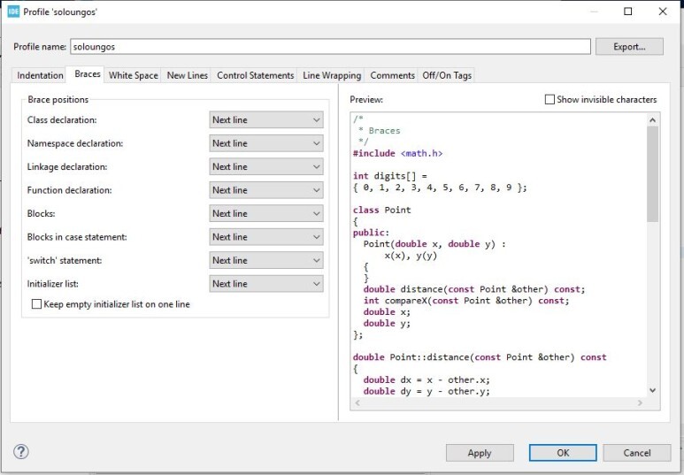Image resolution: width=684 pixels, height=475 pixels.
Task: Select the Braces tab
Action: (88, 74)
